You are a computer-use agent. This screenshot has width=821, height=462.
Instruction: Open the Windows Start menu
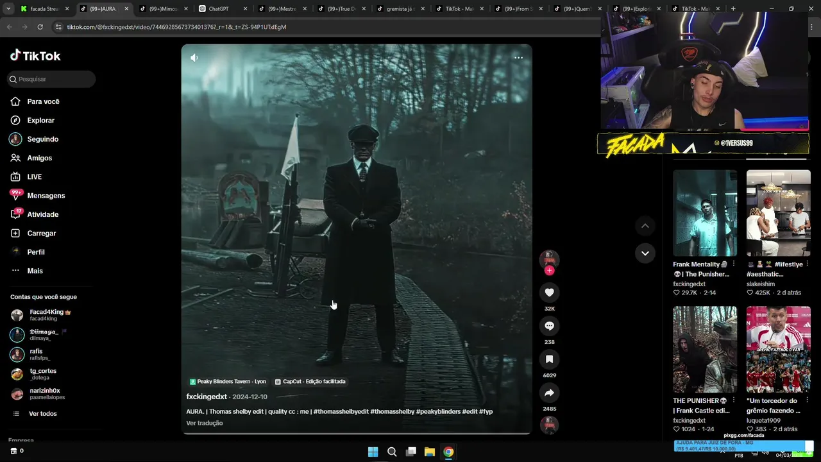coord(373,452)
